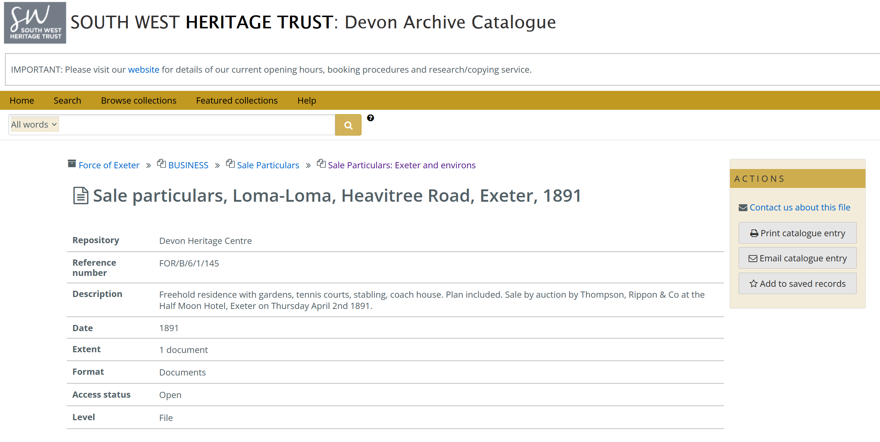Click the Format field label
The width and height of the screenshot is (880, 442).
pyautogui.click(x=88, y=371)
